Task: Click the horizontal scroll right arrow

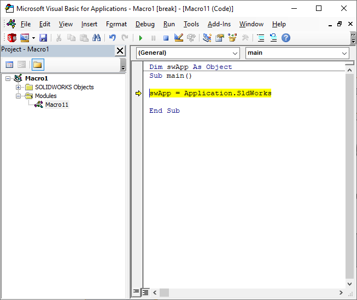Action: pos(341,292)
